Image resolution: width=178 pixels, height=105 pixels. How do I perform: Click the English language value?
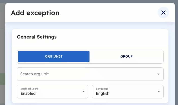[103, 93]
